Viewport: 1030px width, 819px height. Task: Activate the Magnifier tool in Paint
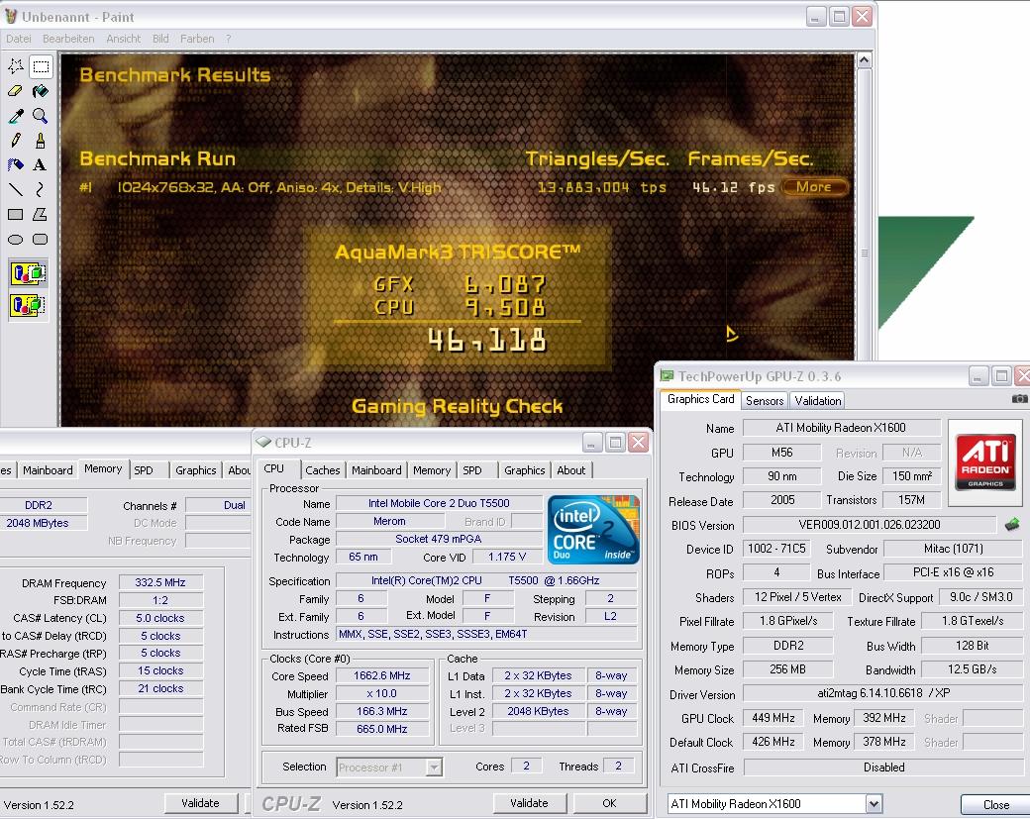[41, 116]
